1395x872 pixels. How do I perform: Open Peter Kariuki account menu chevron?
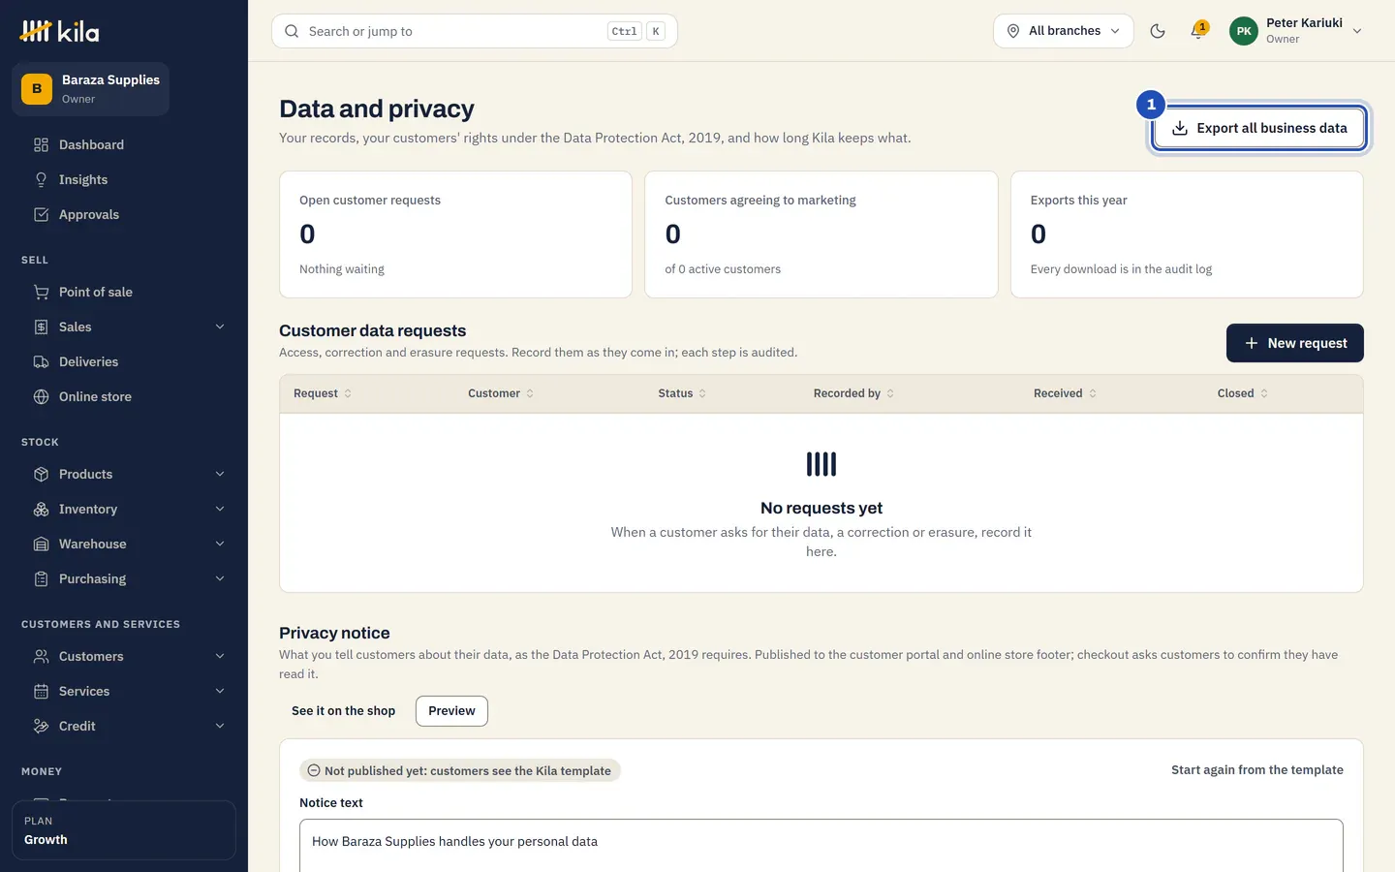click(1357, 31)
